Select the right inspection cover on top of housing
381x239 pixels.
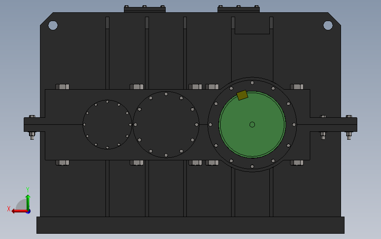[x=239, y=10]
